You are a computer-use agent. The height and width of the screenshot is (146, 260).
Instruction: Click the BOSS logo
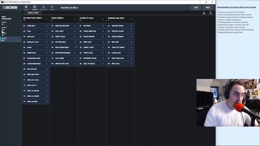10,7
